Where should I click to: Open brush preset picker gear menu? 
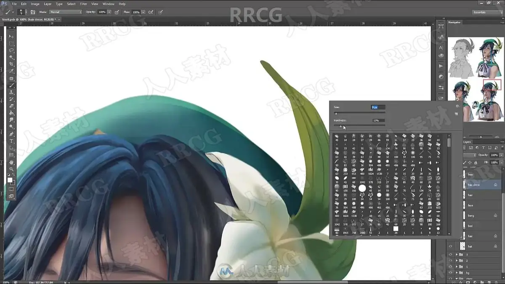point(457,106)
